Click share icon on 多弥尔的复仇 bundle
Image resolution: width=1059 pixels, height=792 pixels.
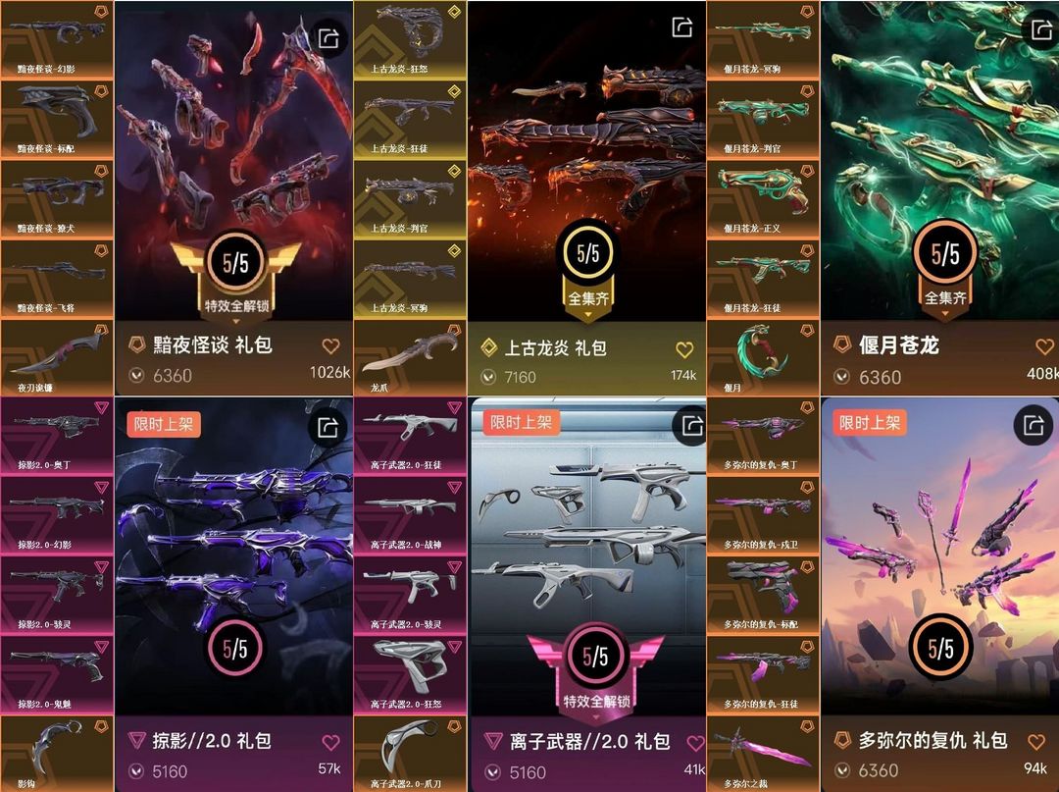[x=1034, y=425]
